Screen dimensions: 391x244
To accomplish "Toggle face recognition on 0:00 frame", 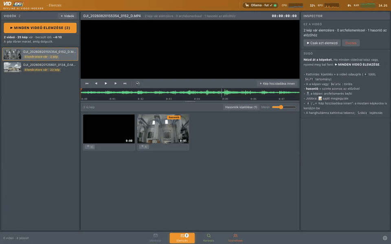I will tap(90, 147).
